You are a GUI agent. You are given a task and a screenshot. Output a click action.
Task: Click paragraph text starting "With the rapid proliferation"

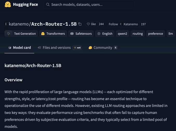tap(86, 109)
